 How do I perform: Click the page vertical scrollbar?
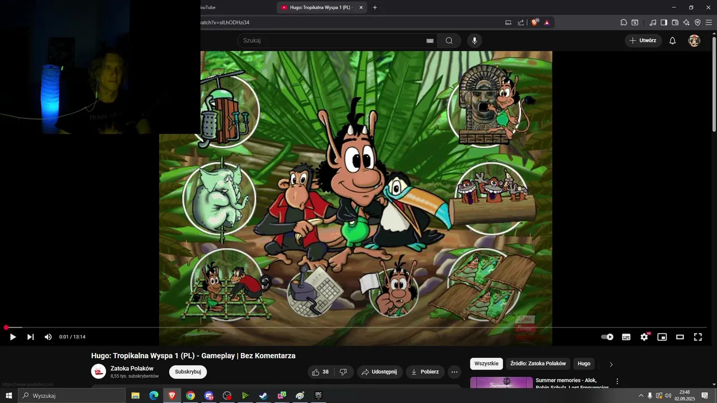[714, 84]
